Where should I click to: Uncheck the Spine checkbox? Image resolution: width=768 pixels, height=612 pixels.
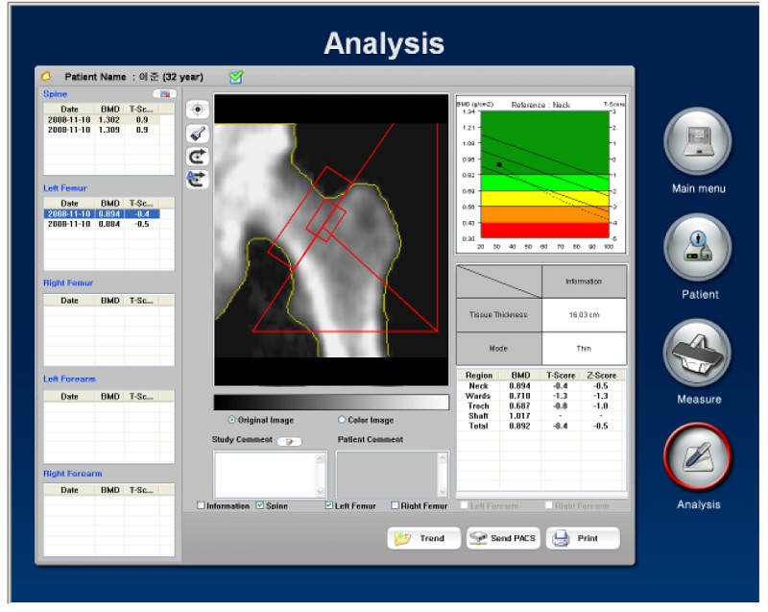tap(260, 505)
